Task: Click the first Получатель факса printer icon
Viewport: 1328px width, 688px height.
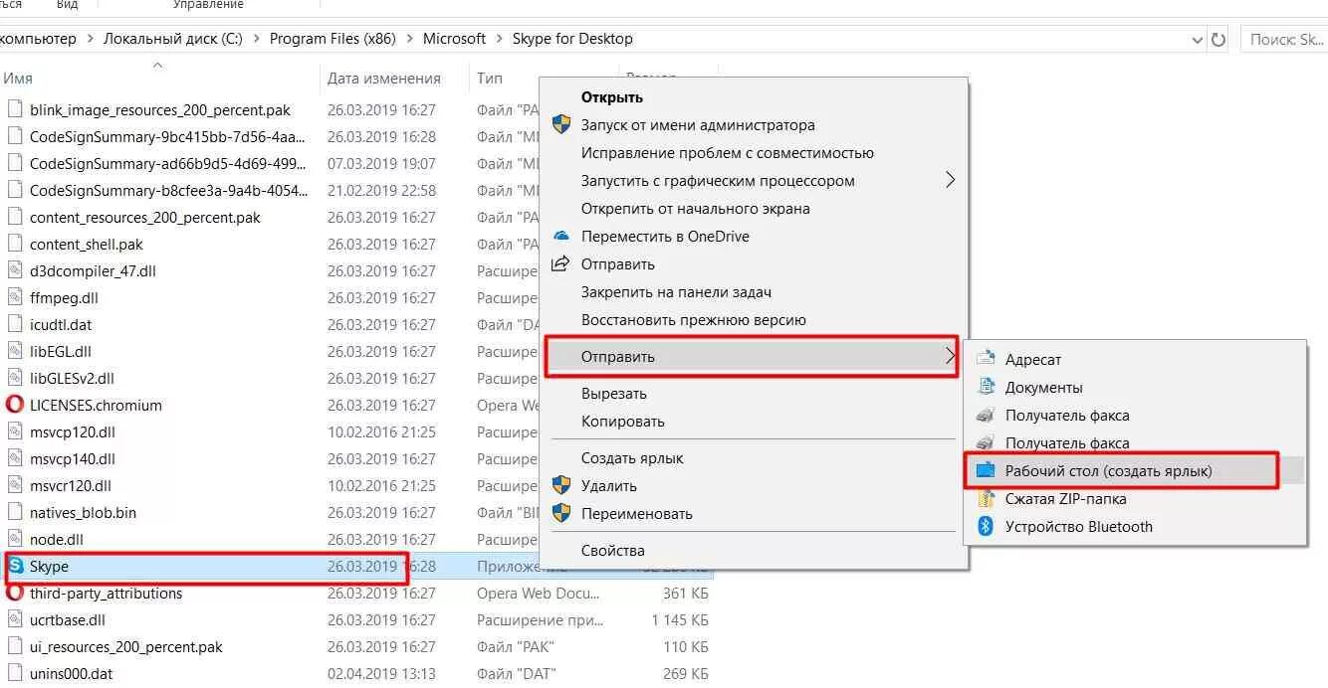Action: [x=986, y=416]
